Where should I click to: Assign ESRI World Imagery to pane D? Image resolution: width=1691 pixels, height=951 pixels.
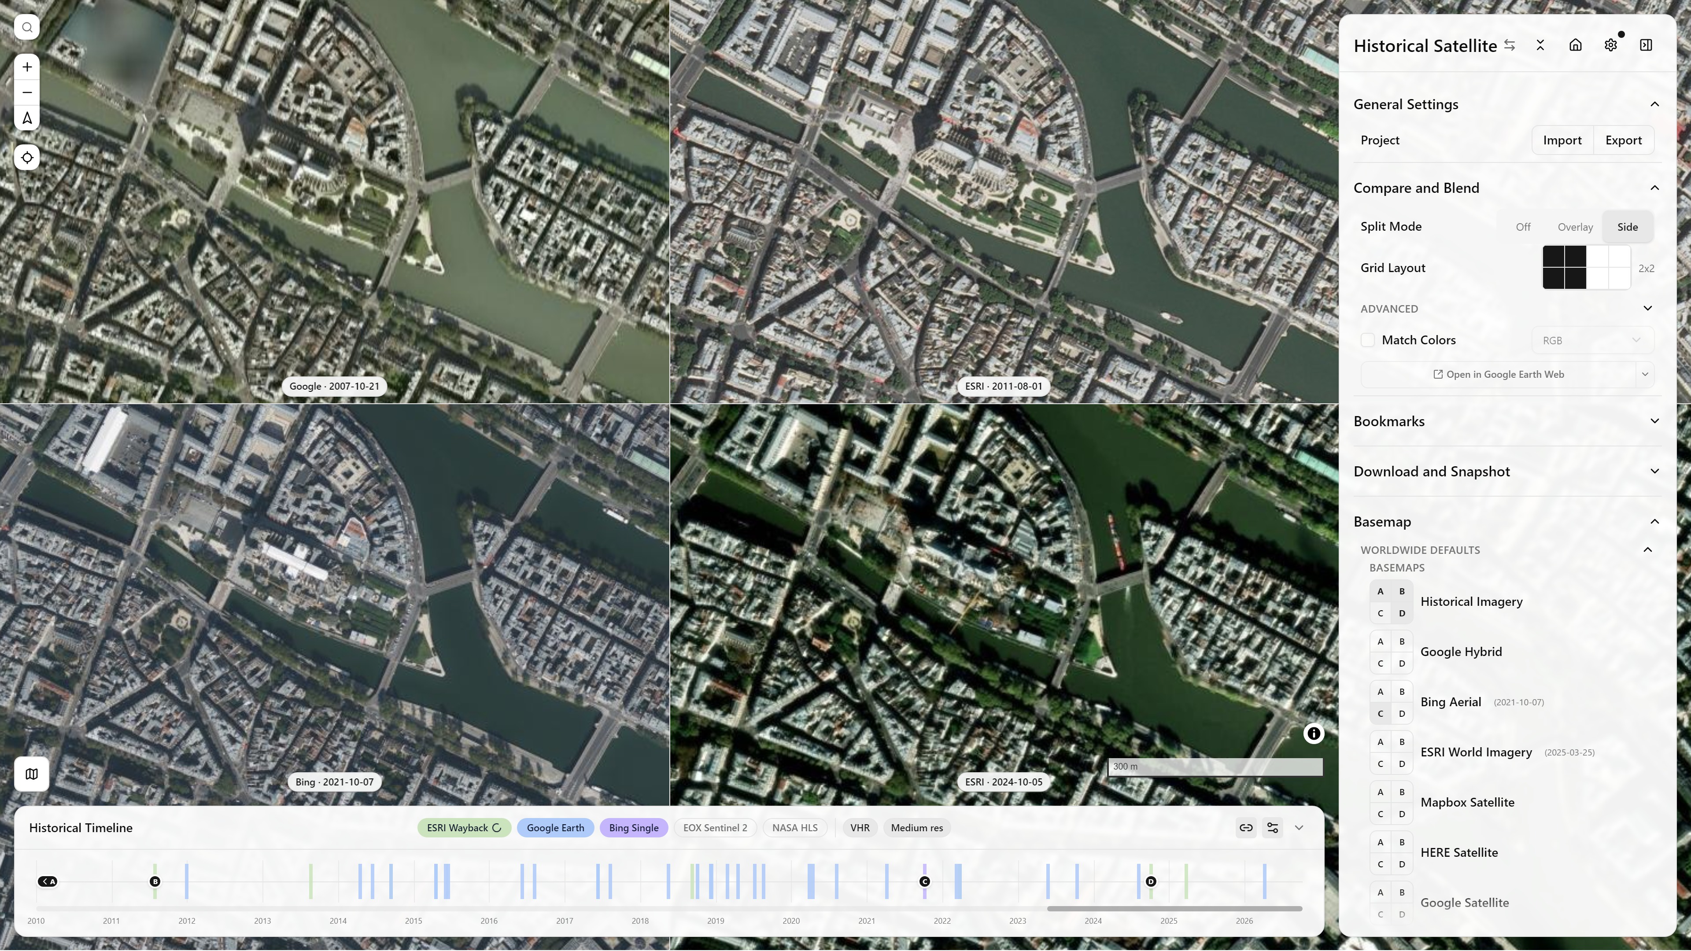[1402, 764]
